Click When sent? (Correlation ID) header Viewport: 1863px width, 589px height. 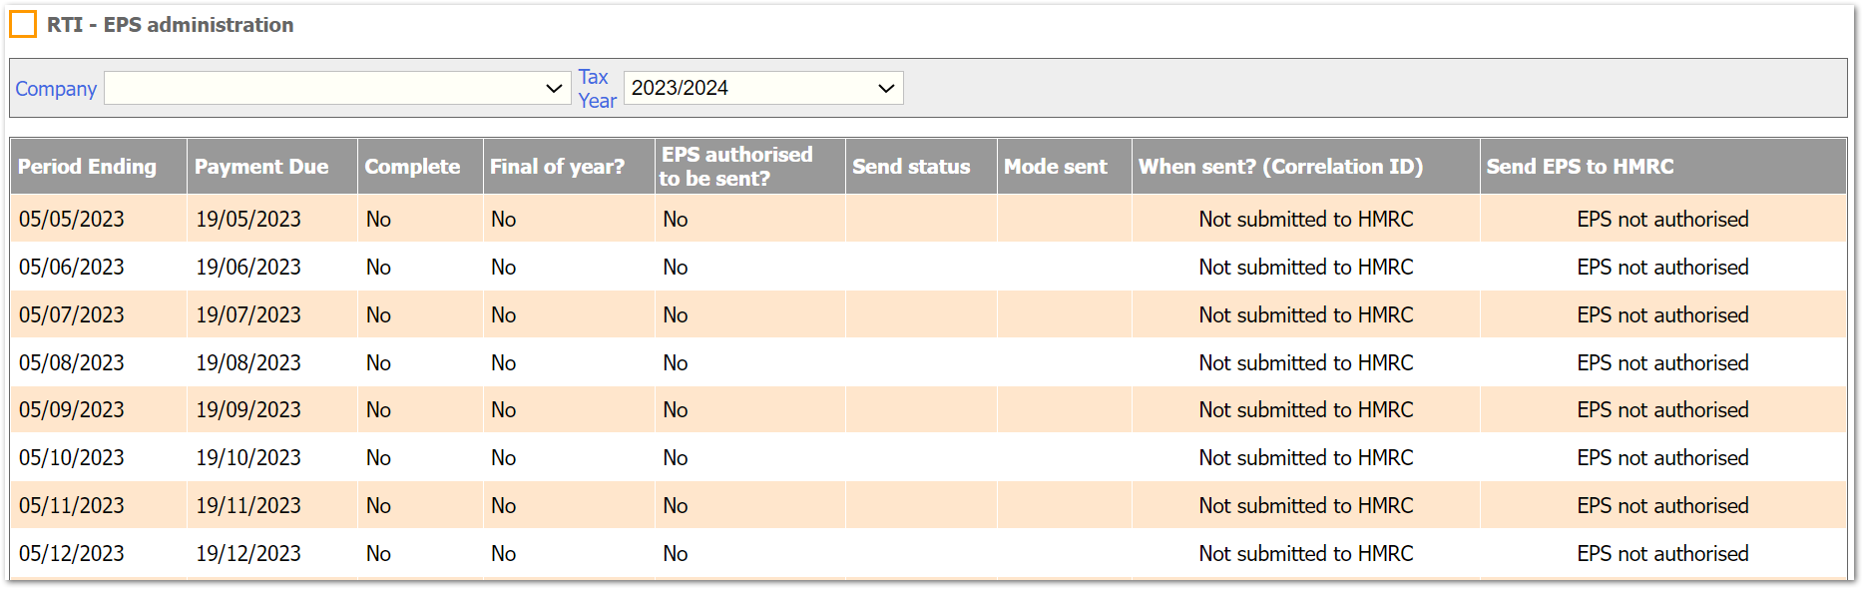click(1280, 167)
